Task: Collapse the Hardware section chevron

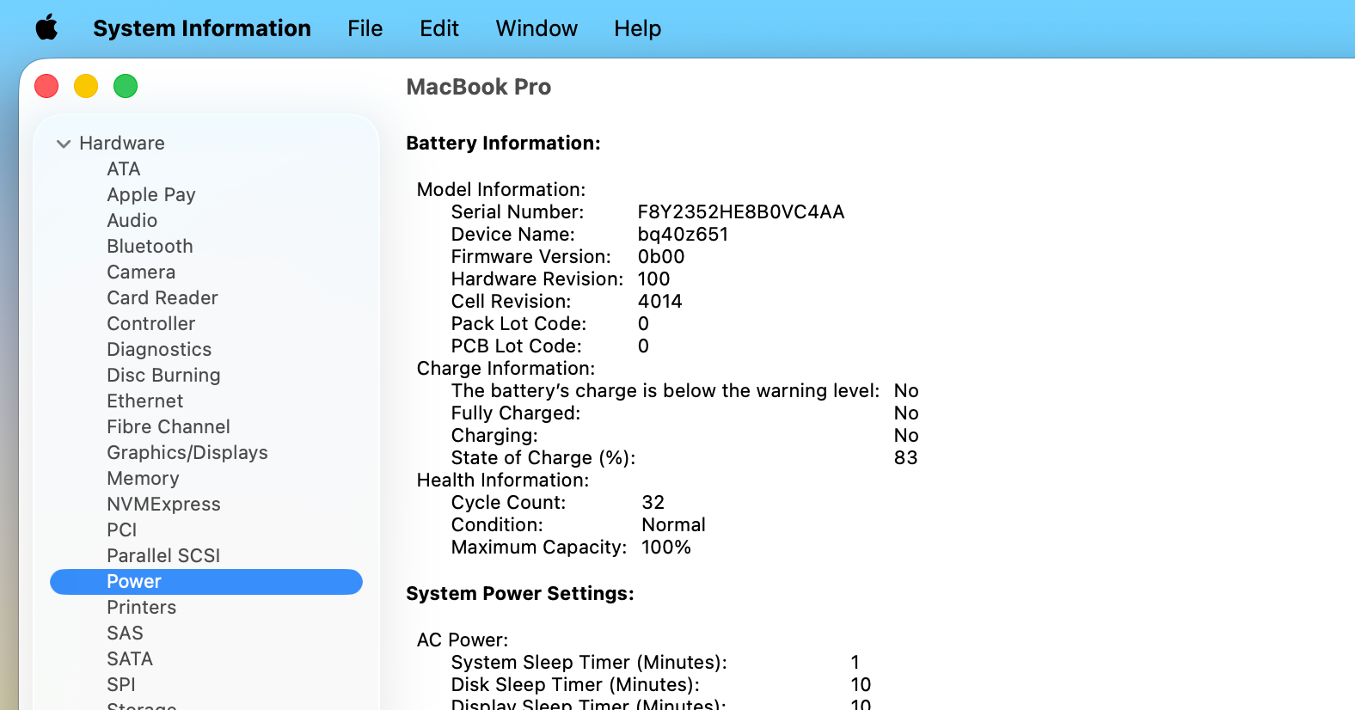Action: point(64,144)
